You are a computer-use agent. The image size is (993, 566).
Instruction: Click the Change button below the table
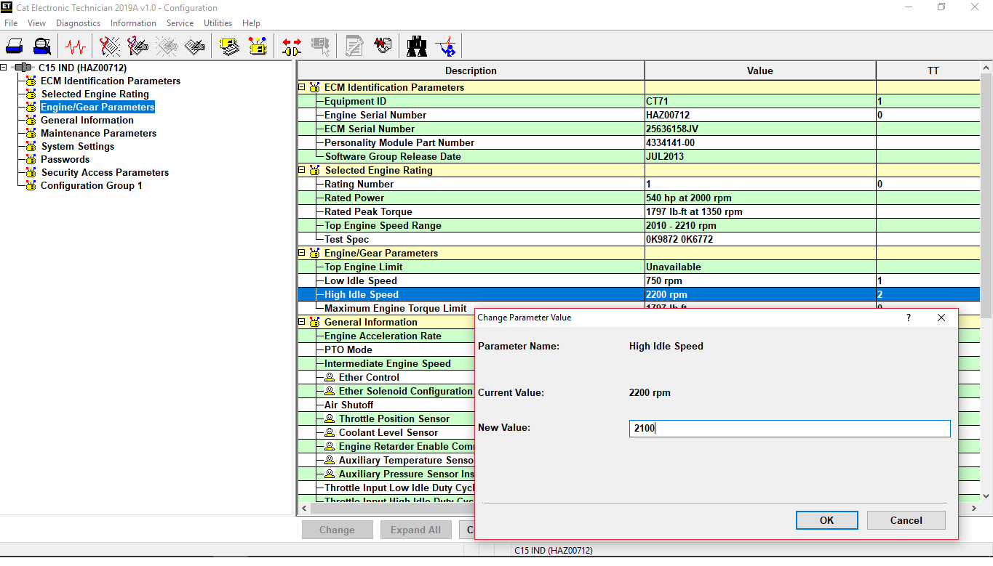pos(337,530)
